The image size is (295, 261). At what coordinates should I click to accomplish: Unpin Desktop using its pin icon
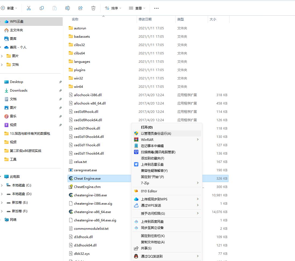(x=60, y=82)
